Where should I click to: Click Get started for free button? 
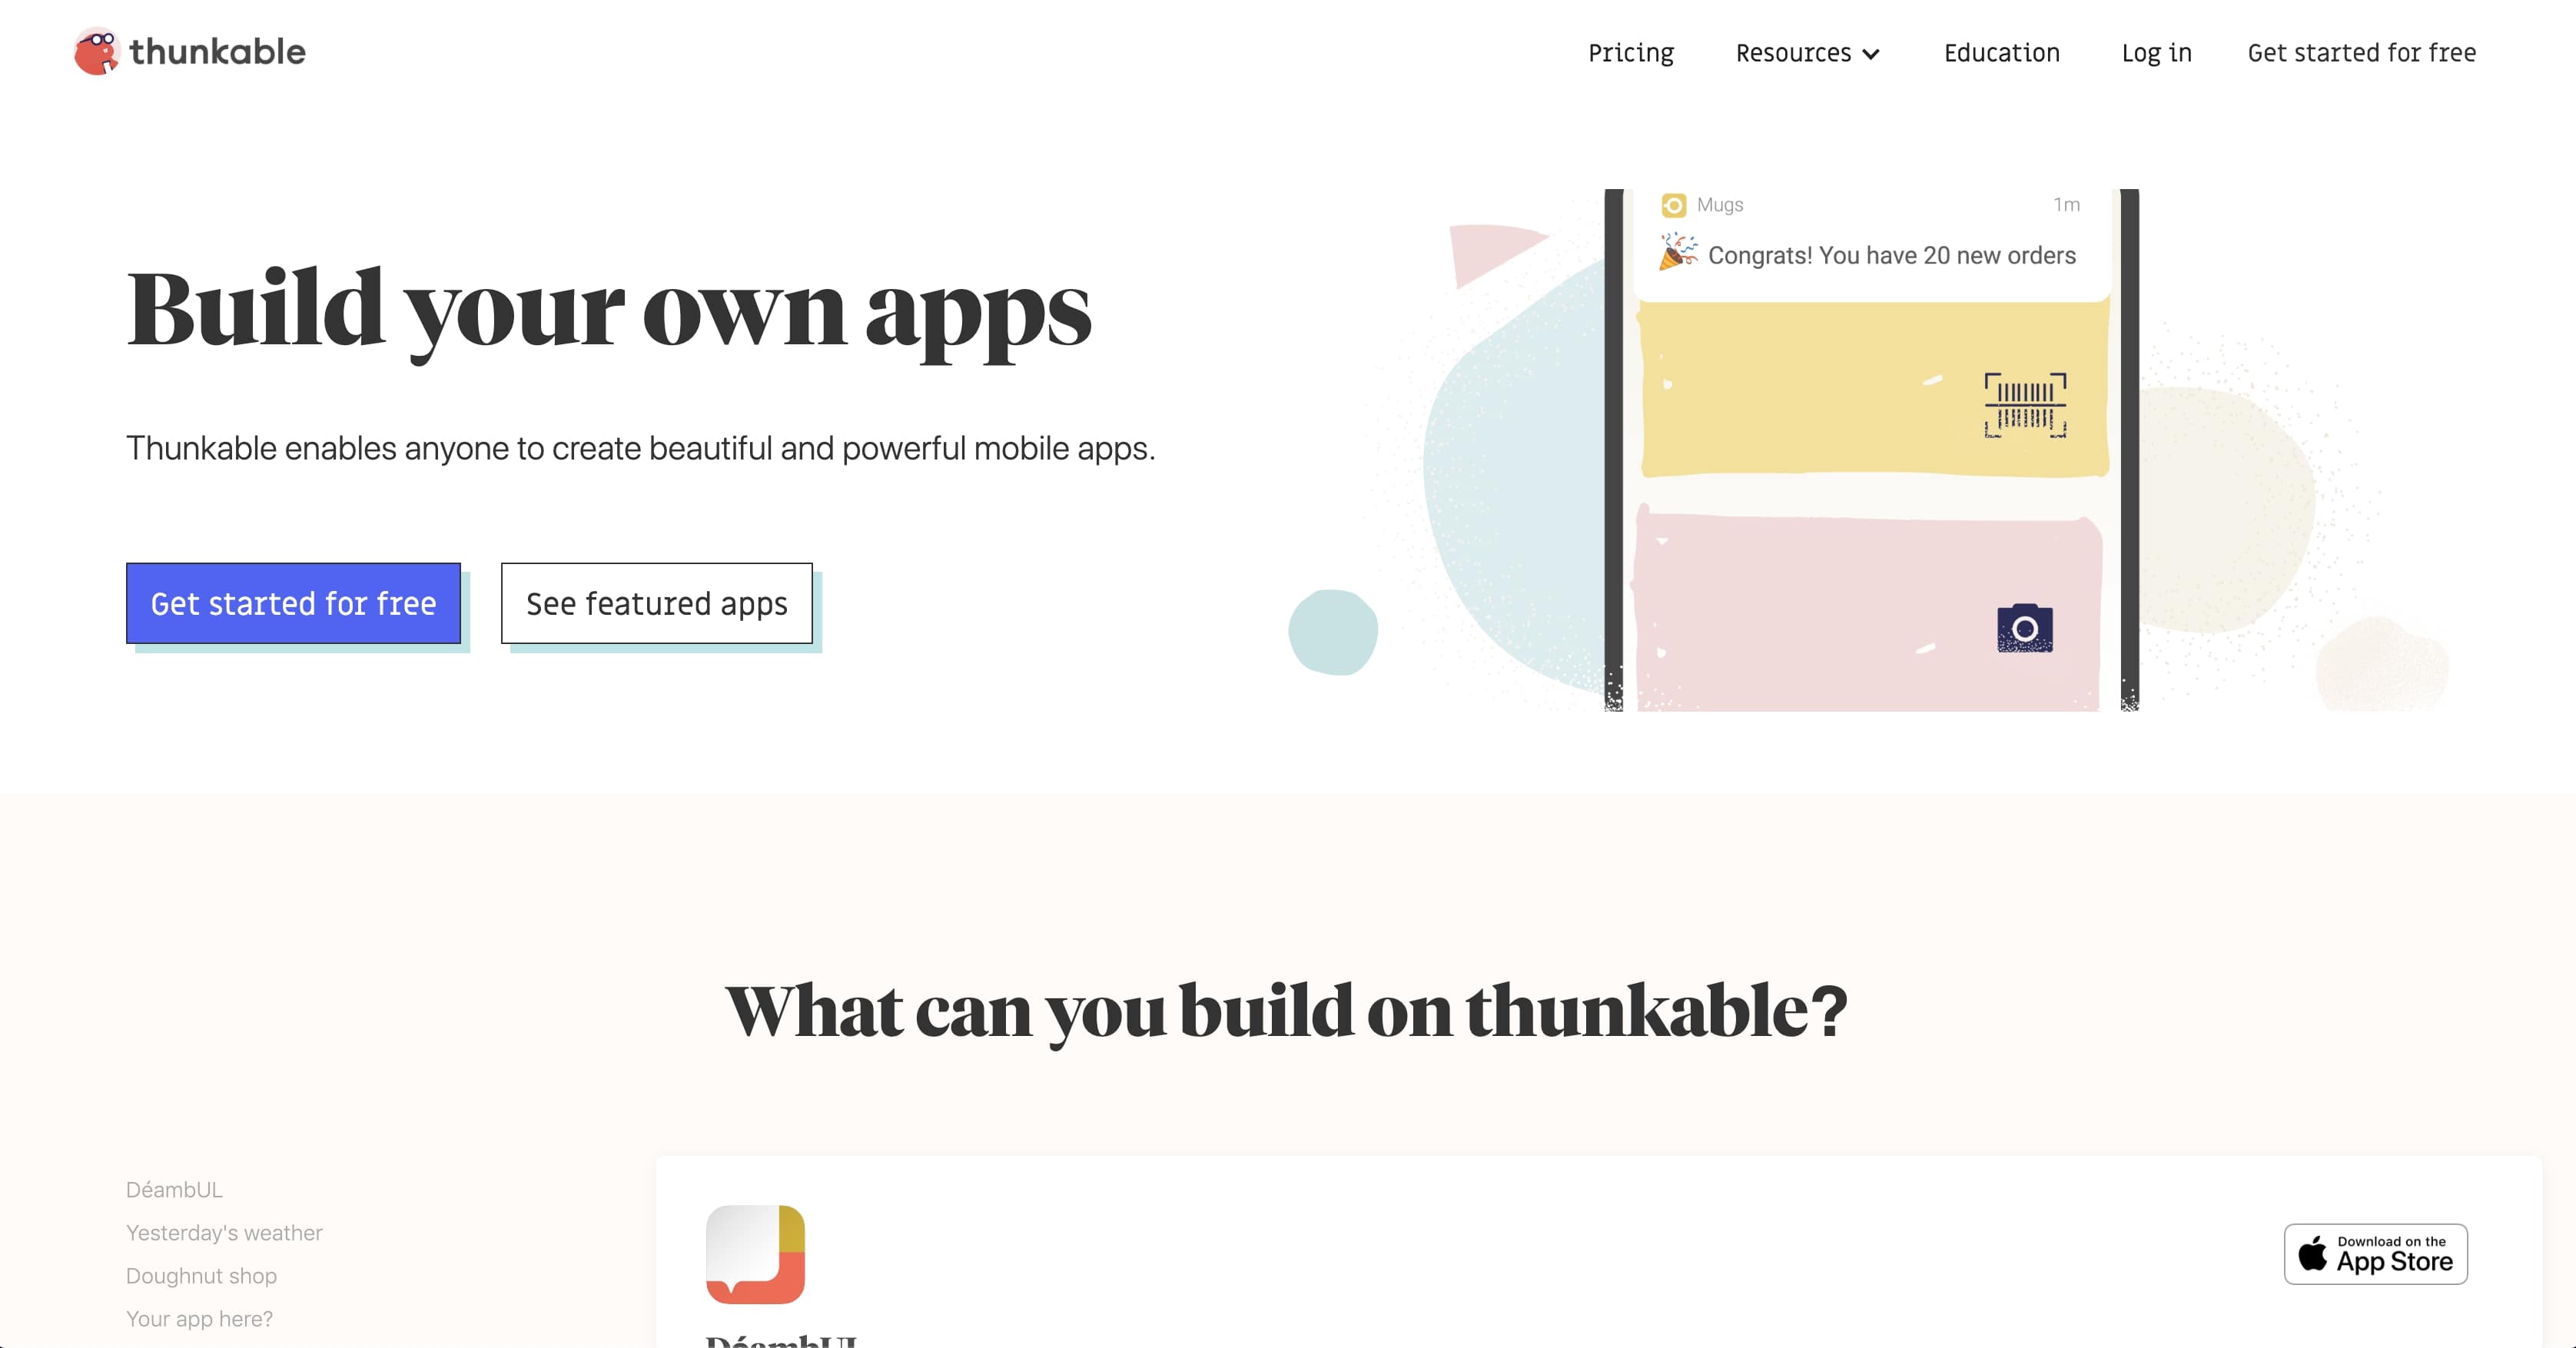(293, 602)
